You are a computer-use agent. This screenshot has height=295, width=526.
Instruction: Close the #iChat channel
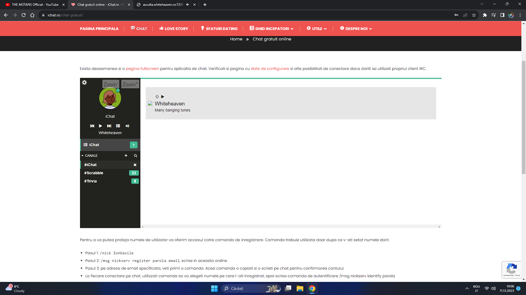coord(135,165)
